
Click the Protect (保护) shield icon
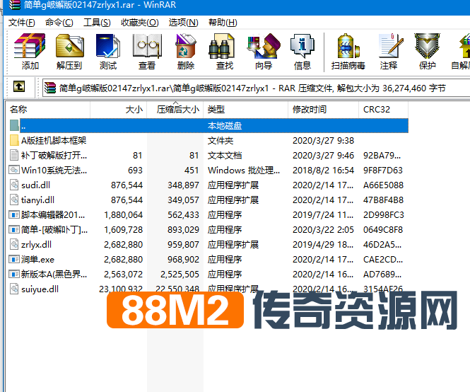[427, 46]
